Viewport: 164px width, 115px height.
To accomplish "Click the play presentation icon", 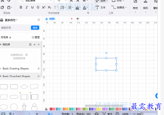I will pyautogui.click(x=117, y=114).
